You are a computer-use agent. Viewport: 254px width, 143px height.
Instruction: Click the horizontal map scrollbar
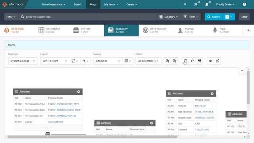(92, 137)
